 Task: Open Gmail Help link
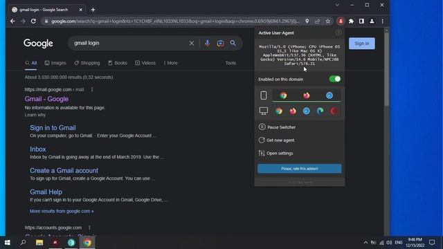click(x=46, y=192)
